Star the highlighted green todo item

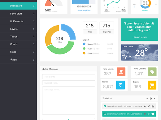(x=145, y=114)
